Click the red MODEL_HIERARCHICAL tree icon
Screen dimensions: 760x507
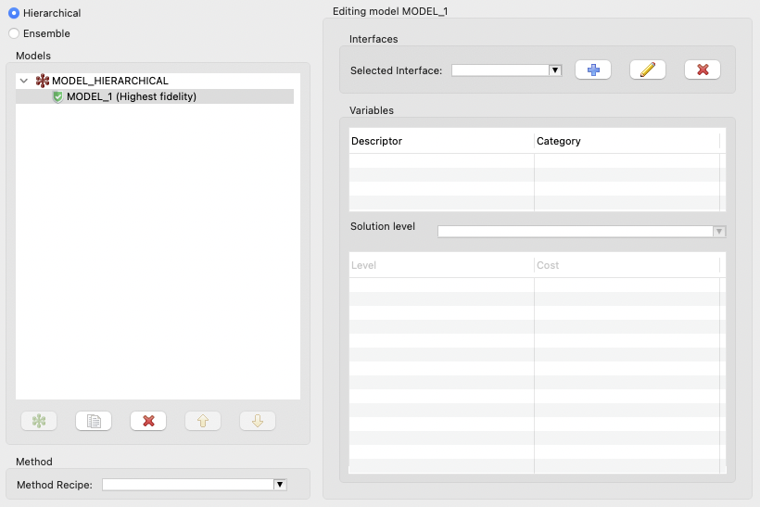(42, 82)
